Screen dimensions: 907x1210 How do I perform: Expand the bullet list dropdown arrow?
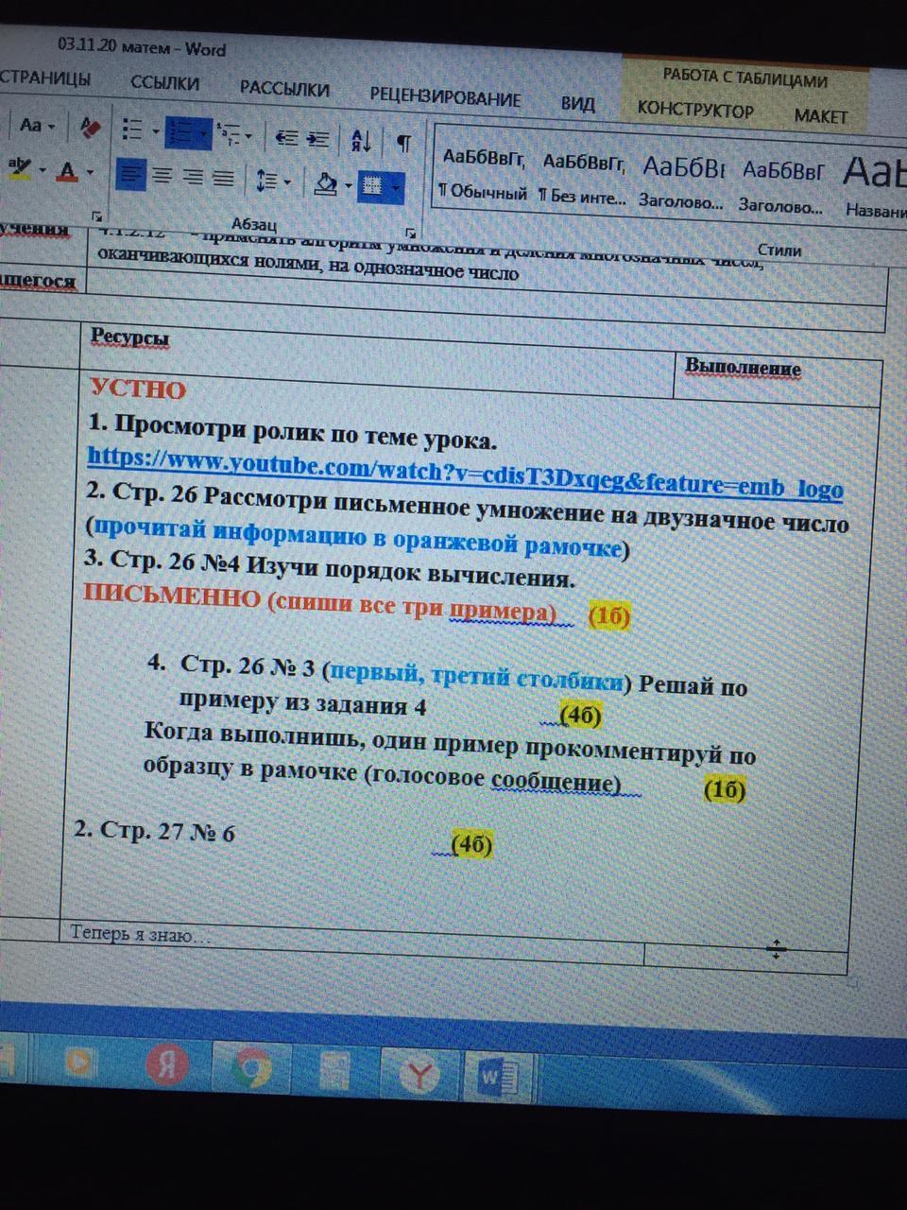(x=155, y=131)
